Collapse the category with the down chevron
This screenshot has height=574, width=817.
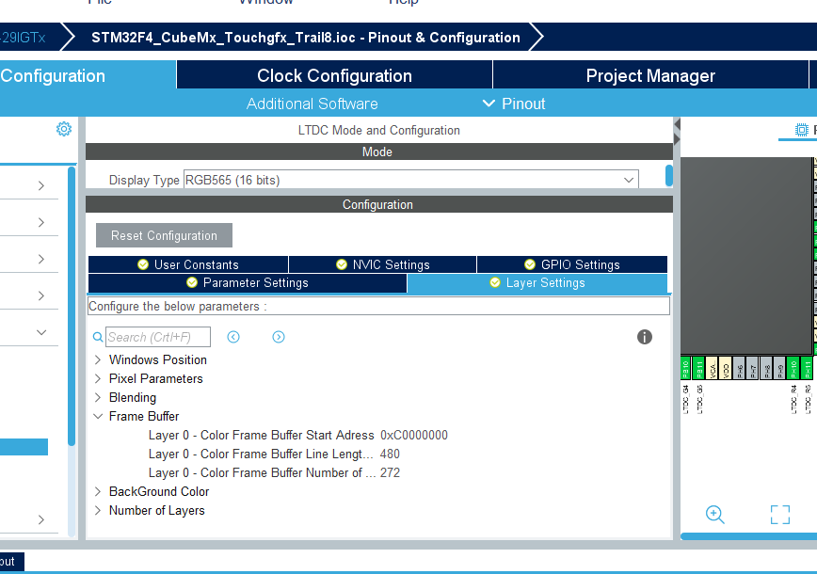(41, 332)
